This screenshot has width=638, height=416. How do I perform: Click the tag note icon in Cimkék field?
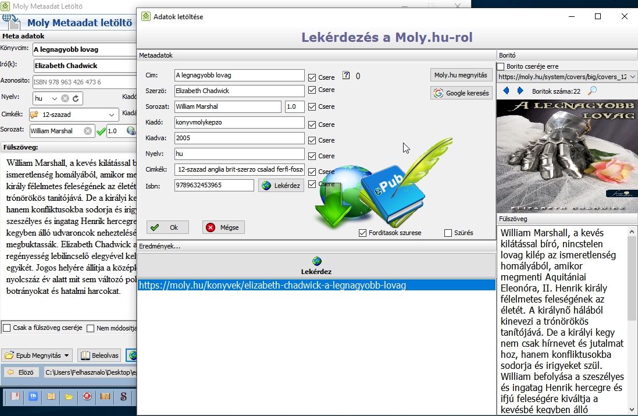coord(34,115)
